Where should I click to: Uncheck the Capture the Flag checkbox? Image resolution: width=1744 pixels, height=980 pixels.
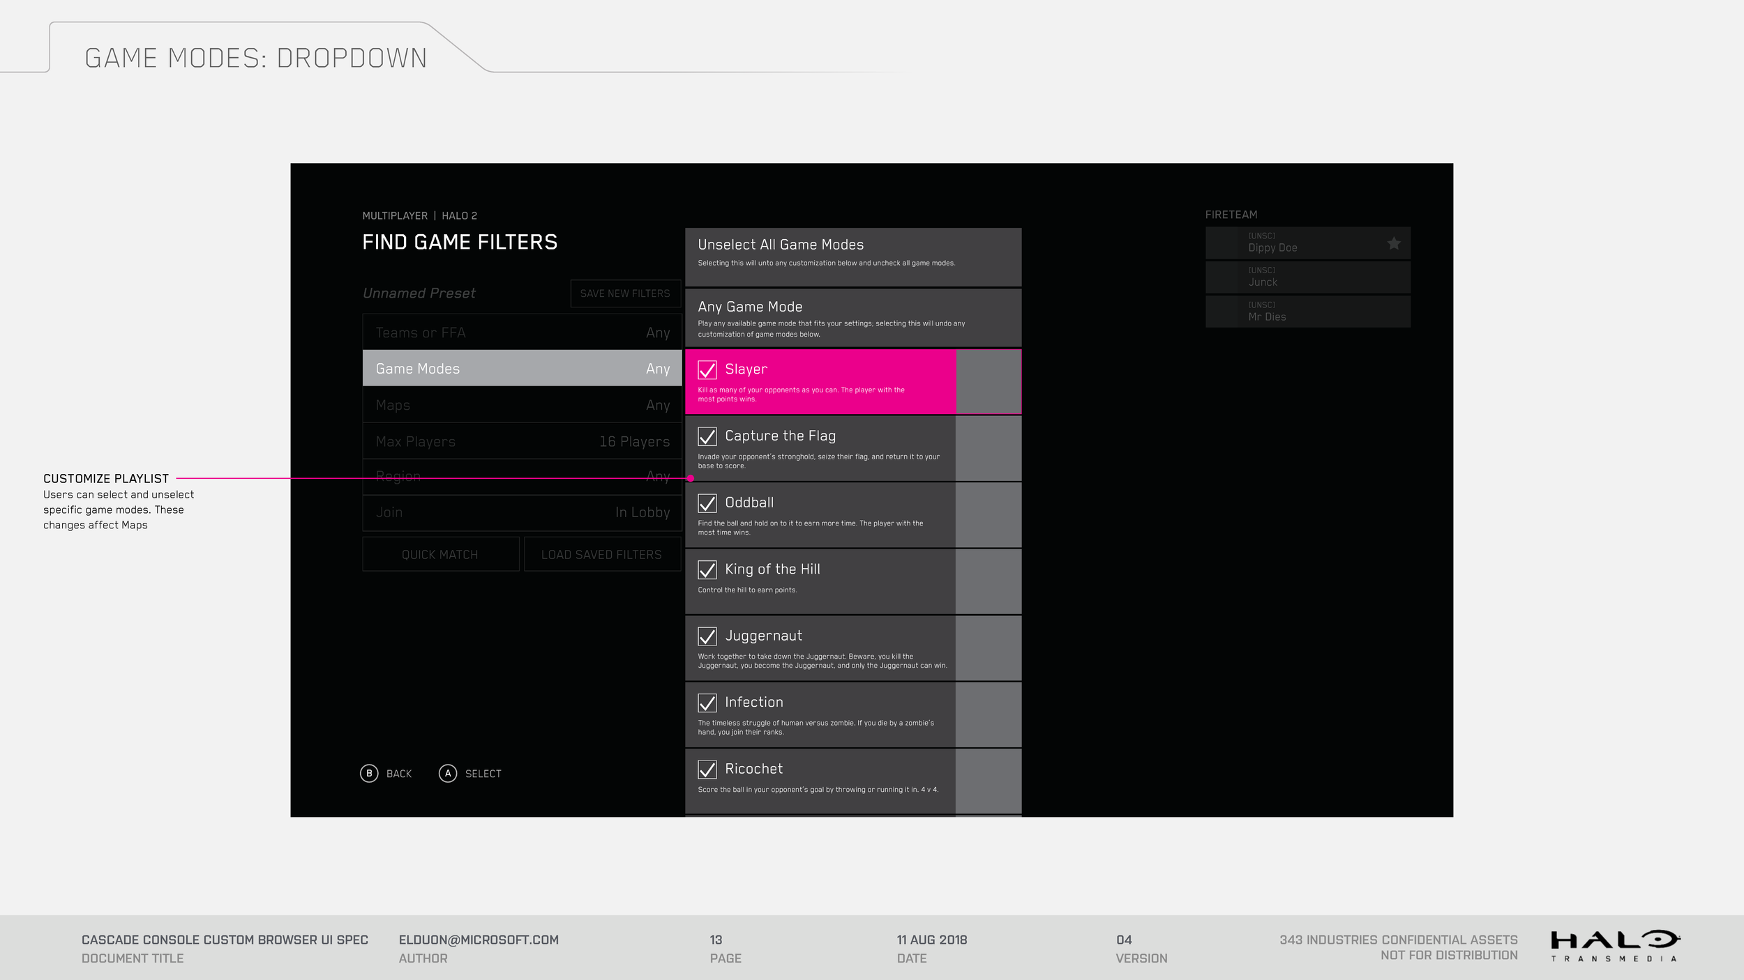coord(707,437)
